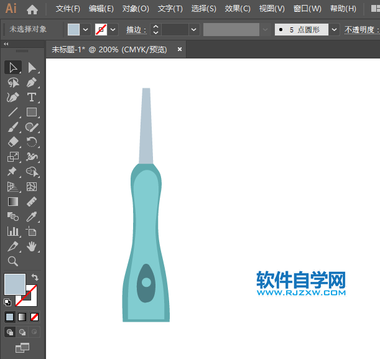Select the Measure tool

(x=32, y=202)
